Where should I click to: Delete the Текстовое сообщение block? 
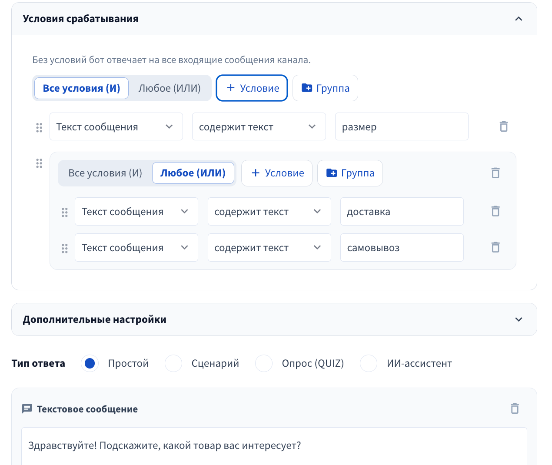click(x=515, y=409)
